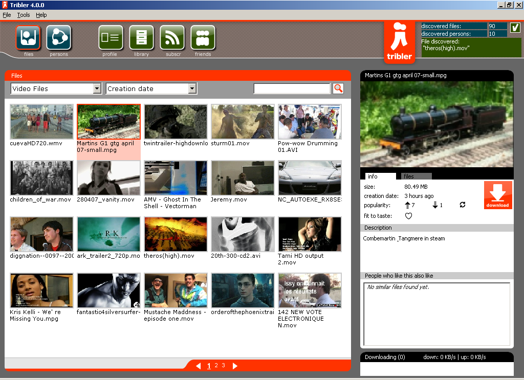The image size is (524, 380).
Task: Open the files view icon
Action: (x=28, y=38)
